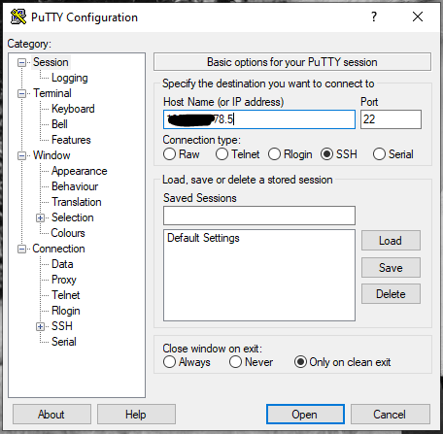Select Default Settings in the sessions list
The height and width of the screenshot is (434, 443).
point(203,238)
